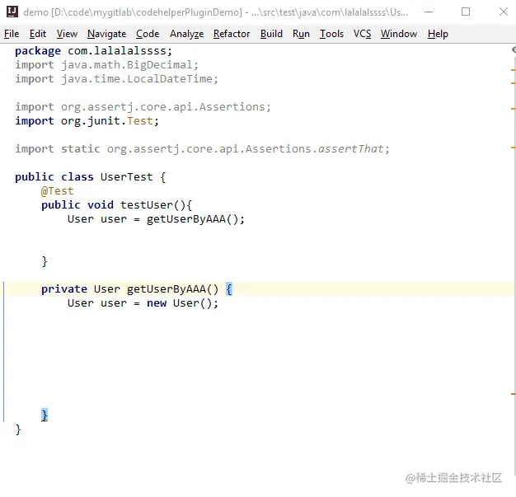The height and width of the screenshot is (497, 516).
Task: Open the Refactor menu
Action: pos(232,34)
